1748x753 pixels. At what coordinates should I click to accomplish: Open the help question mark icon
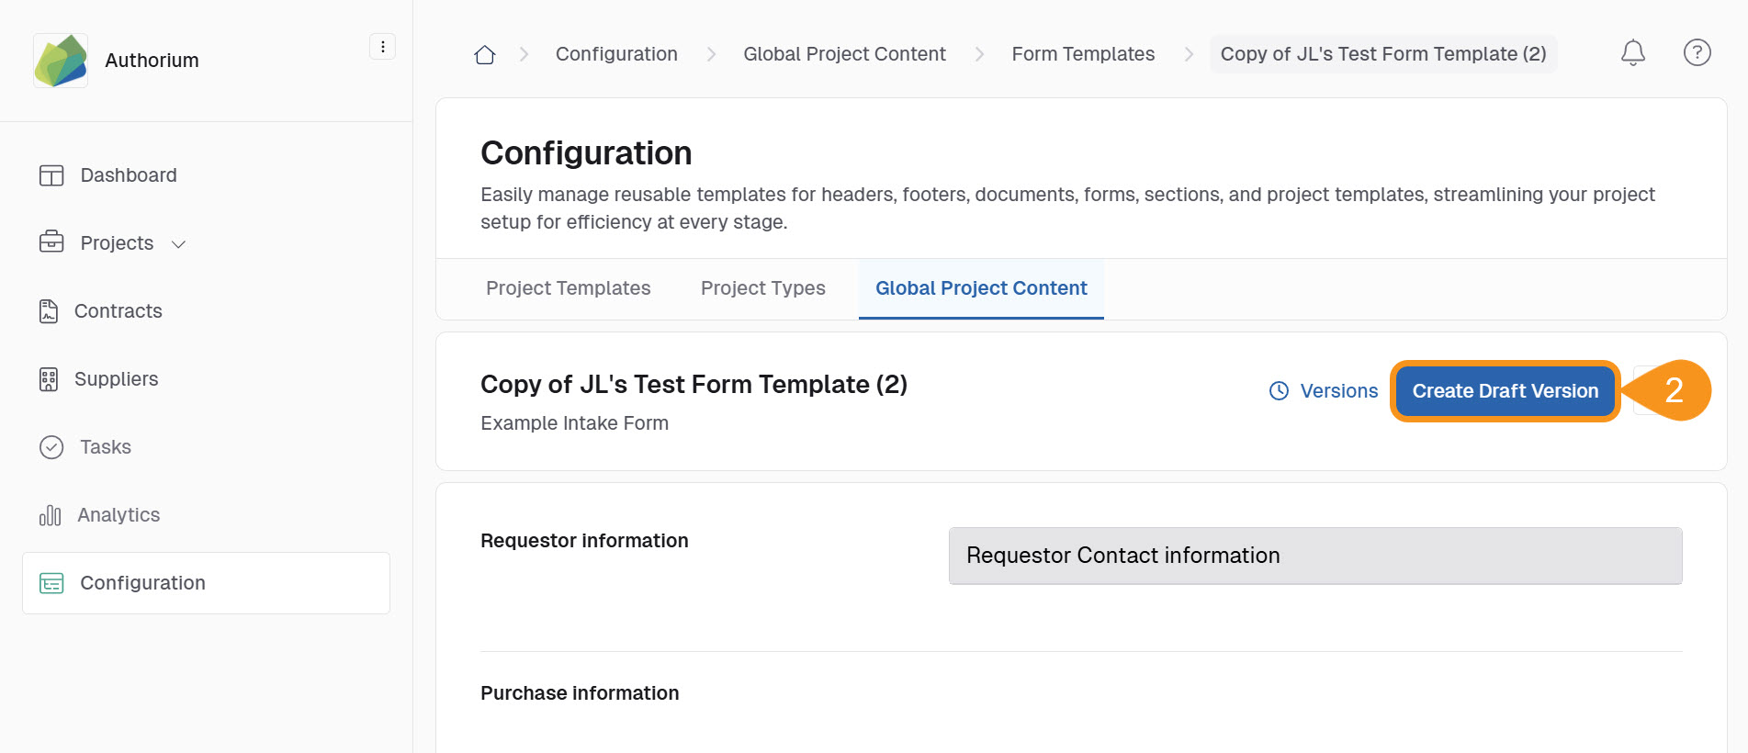[1697, 53]
